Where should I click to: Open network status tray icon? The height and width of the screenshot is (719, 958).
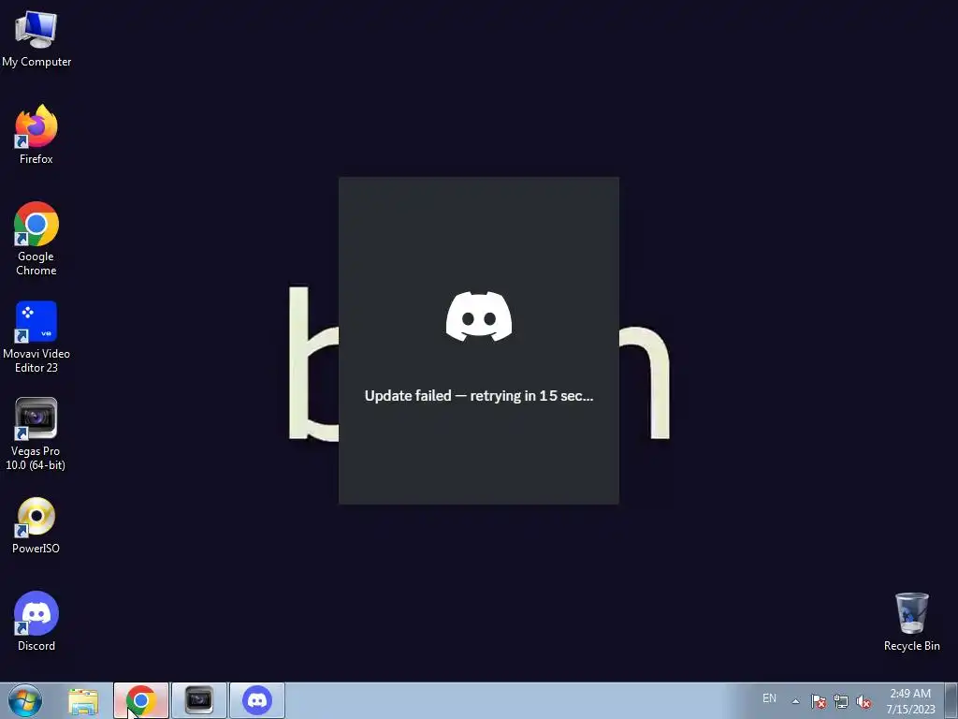(841, 701)
